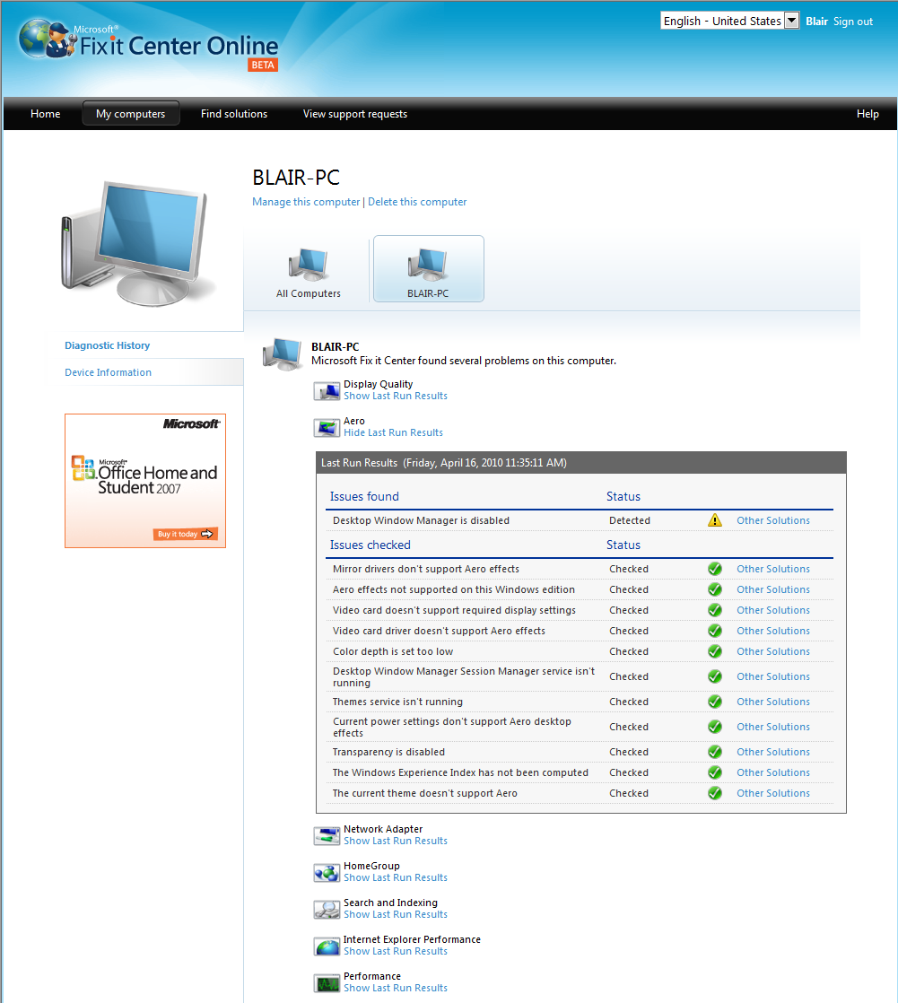Image resolution: width=898 pixels, height=1003 pixels.
Task: Show Last Run Results for Network Adapter
Action: coord(396,842)
